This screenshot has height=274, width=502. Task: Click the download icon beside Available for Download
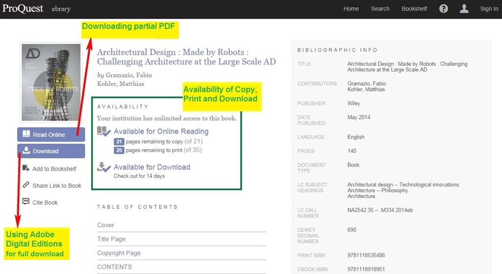pos(104,167)
